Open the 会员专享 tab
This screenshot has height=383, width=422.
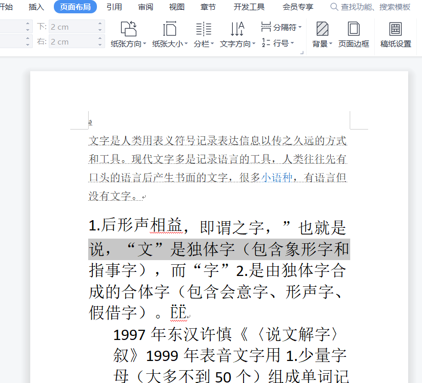point(298,7)
